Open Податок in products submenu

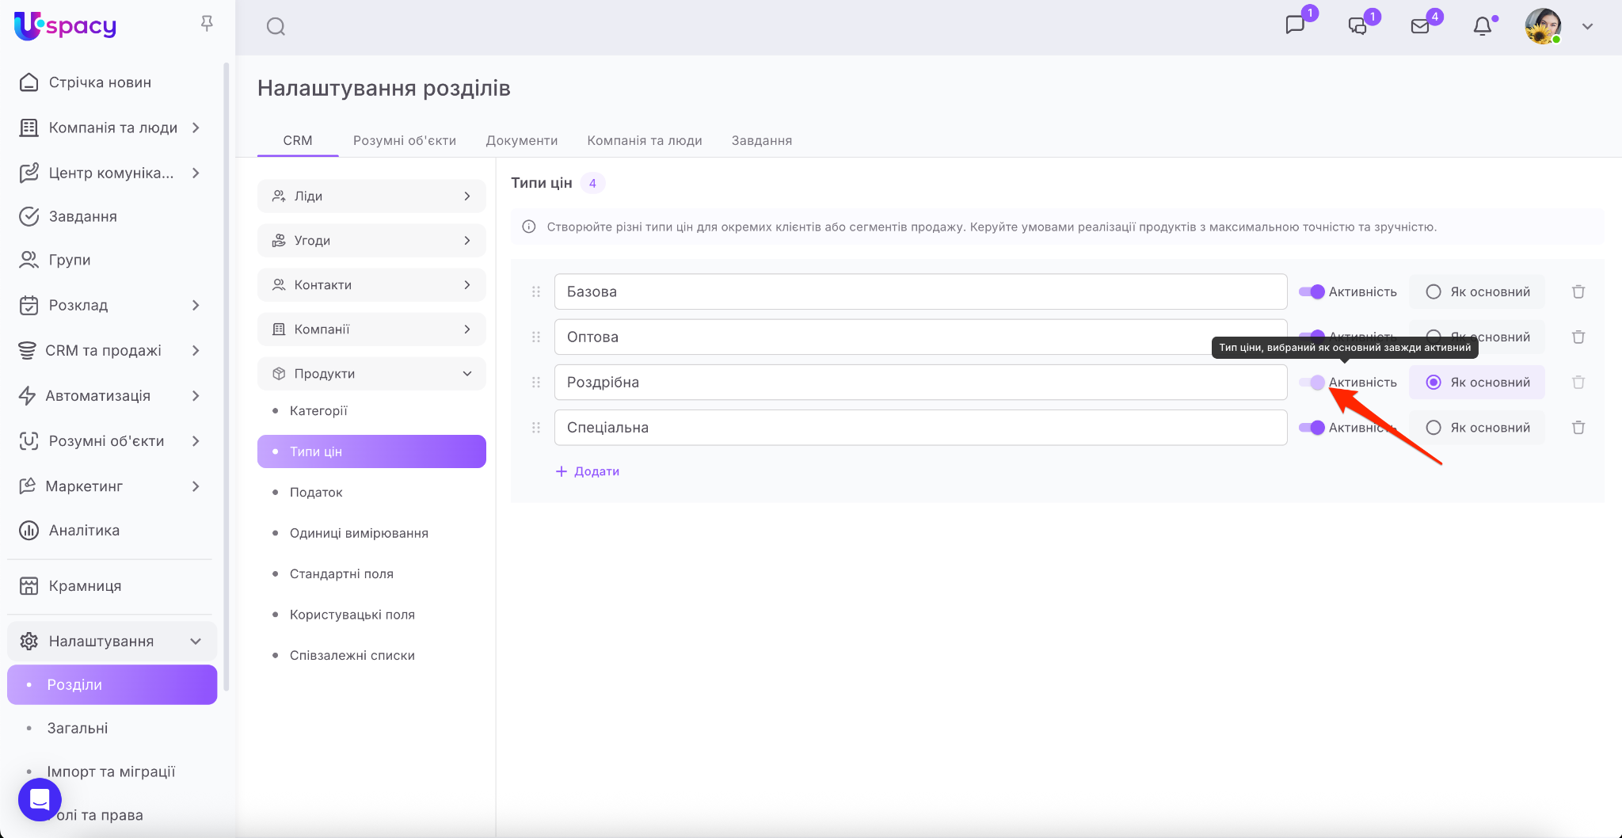click(316, 493)
